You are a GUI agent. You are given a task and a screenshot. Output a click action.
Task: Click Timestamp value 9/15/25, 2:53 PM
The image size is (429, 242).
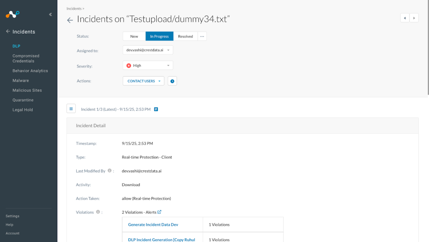[x=137, y=143]
